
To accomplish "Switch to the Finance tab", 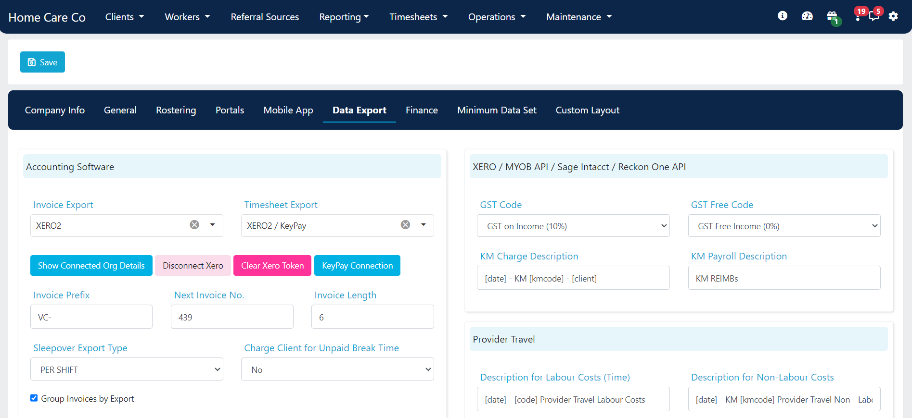I will click(422, 110).
